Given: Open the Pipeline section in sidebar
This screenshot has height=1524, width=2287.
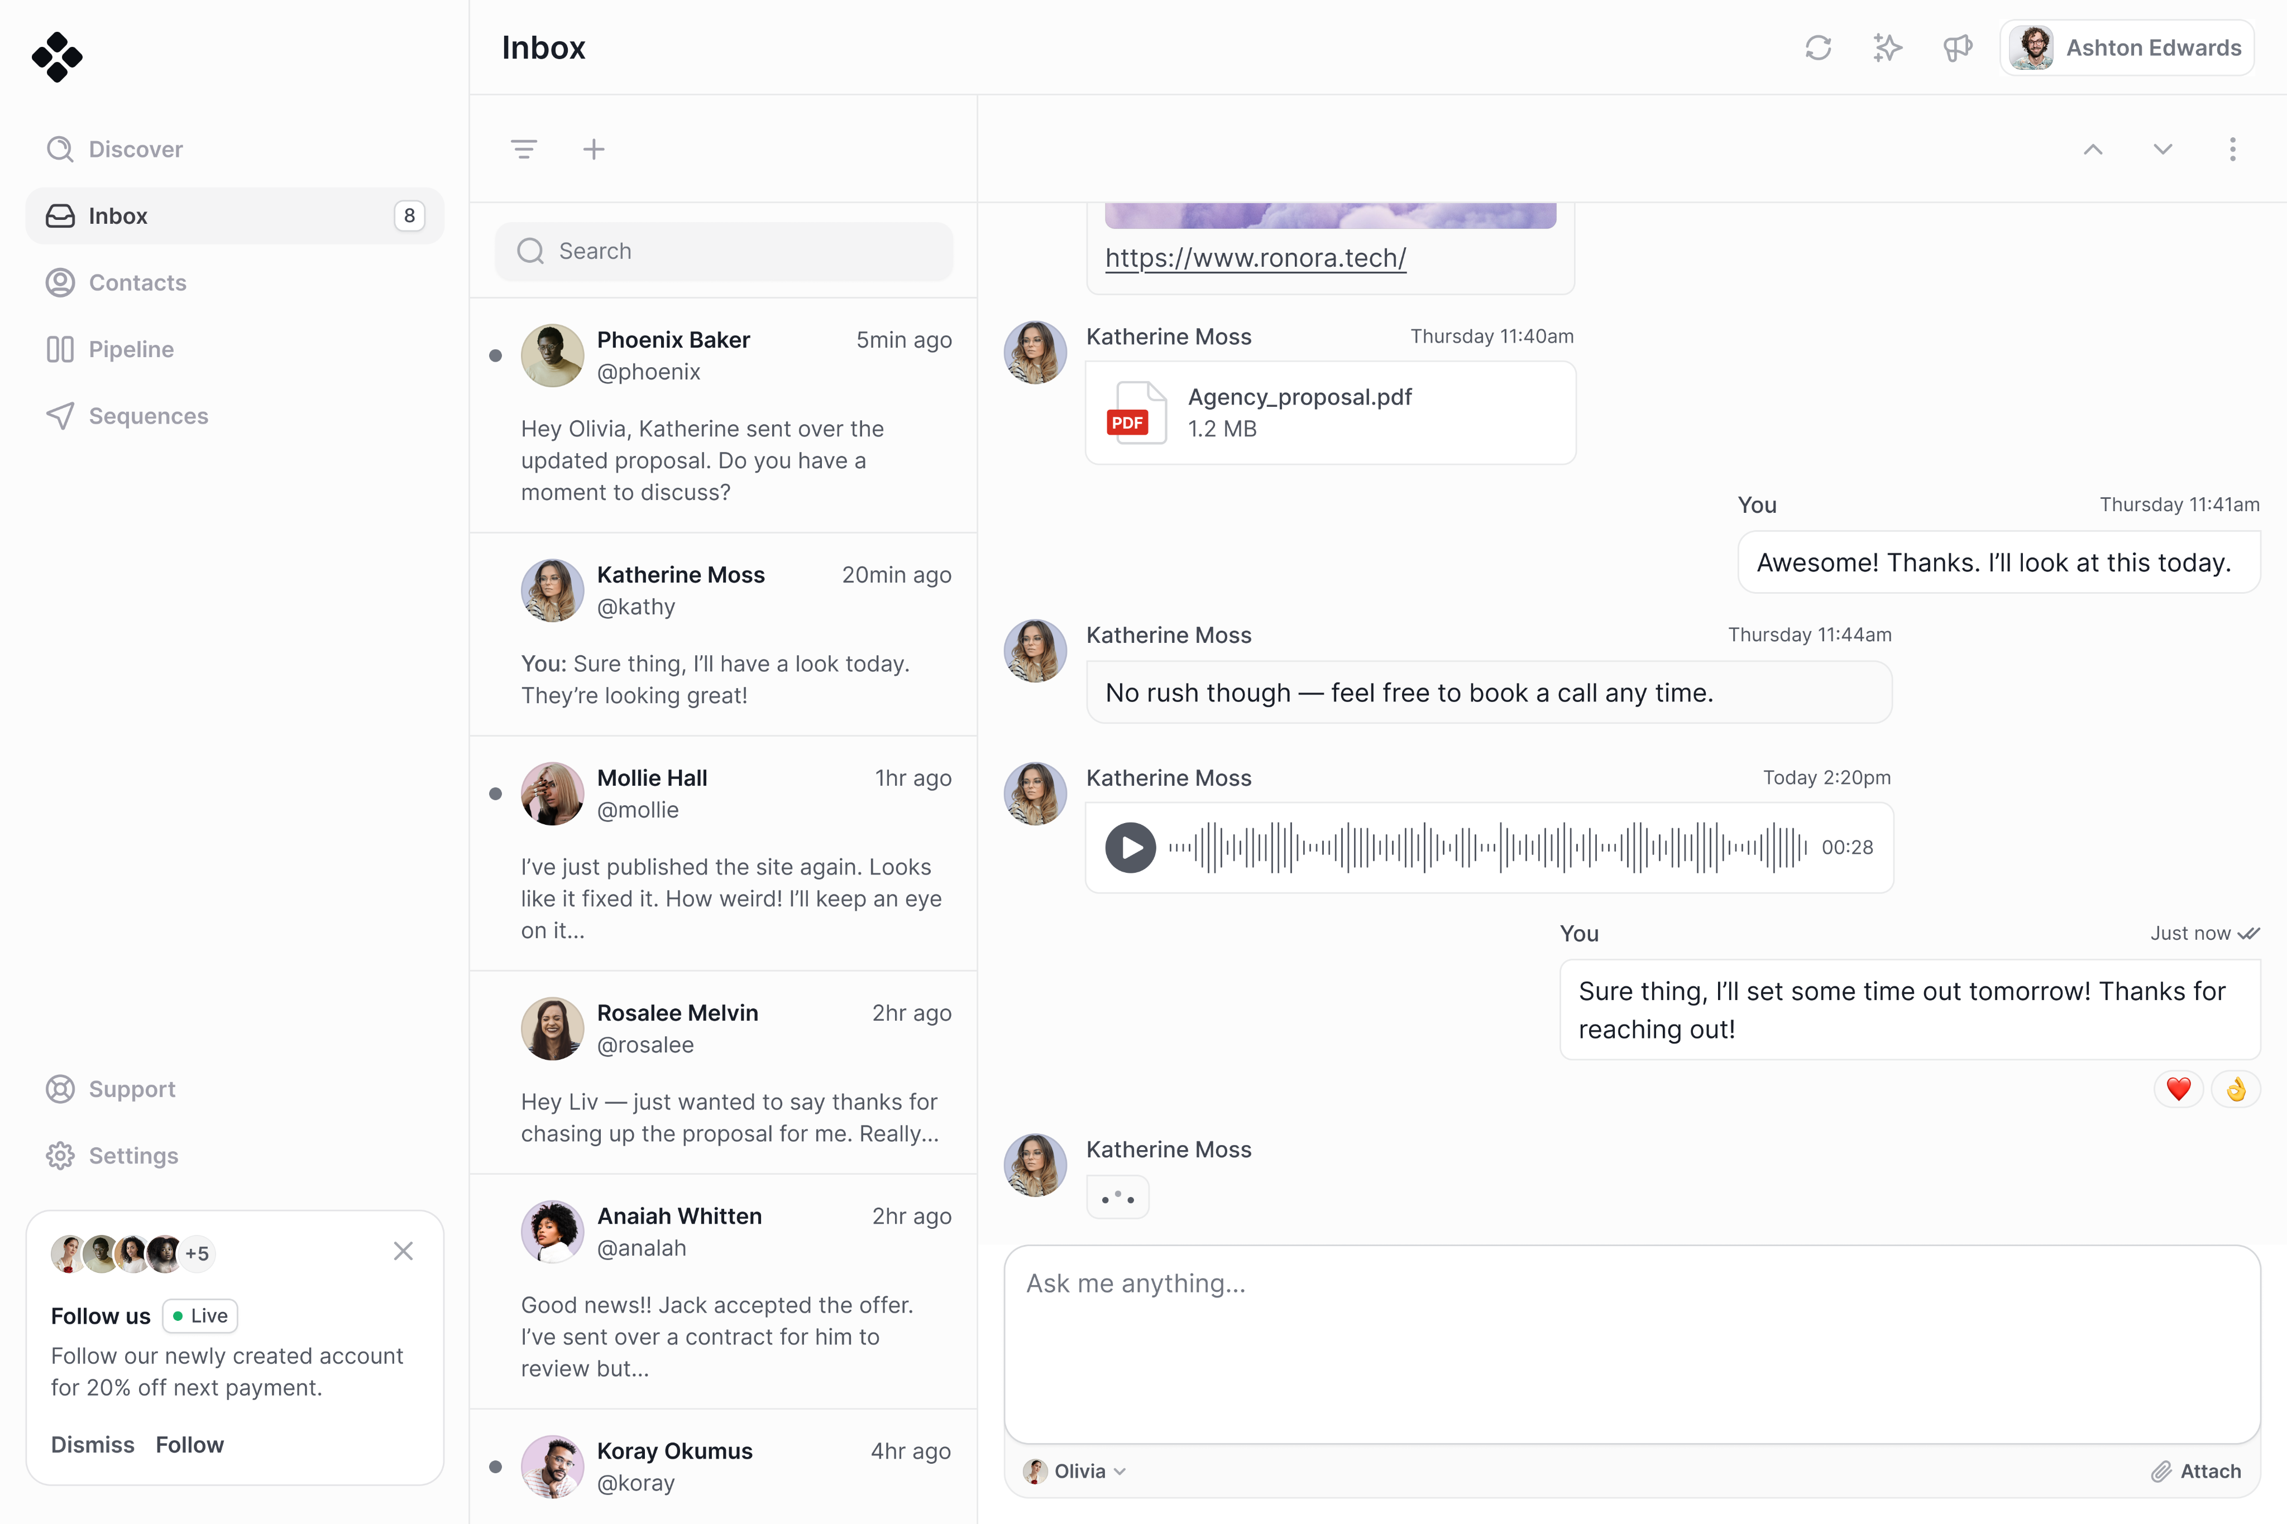Looking at the screenshot, I should pyautogui.click(x=130, y=349).
